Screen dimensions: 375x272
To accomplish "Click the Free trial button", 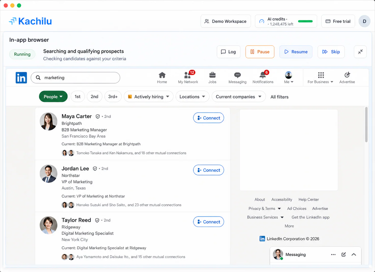I will click(x=338, y=21).
